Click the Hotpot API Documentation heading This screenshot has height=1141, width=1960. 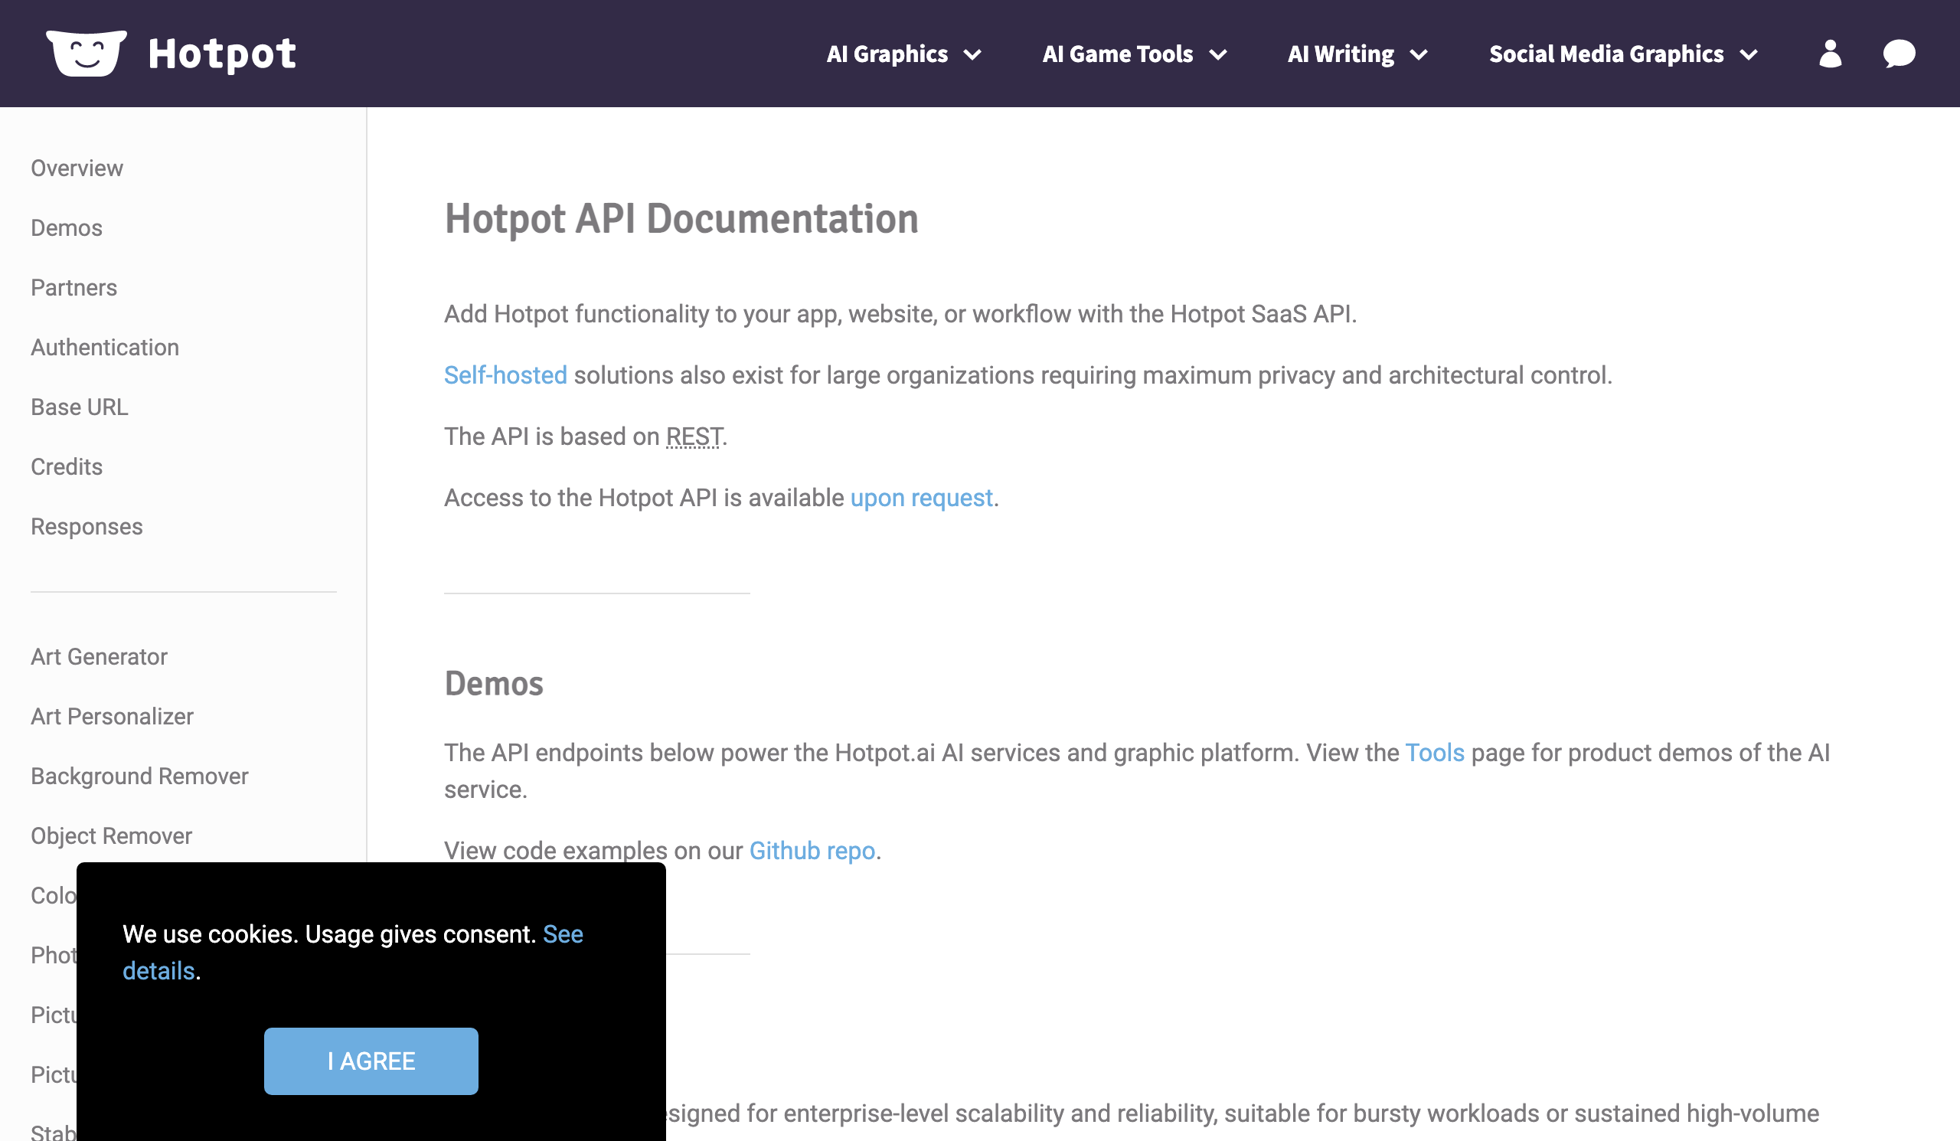(x=681, y=218)
